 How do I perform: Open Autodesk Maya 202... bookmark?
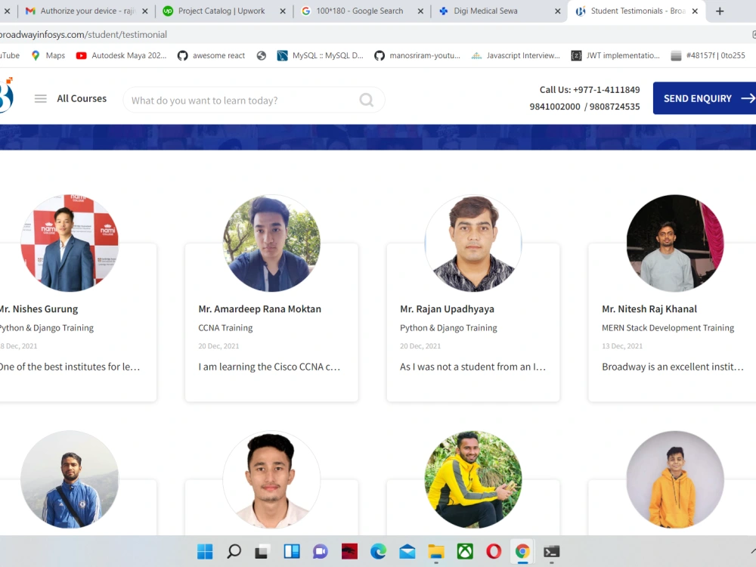tap(121, 55)
